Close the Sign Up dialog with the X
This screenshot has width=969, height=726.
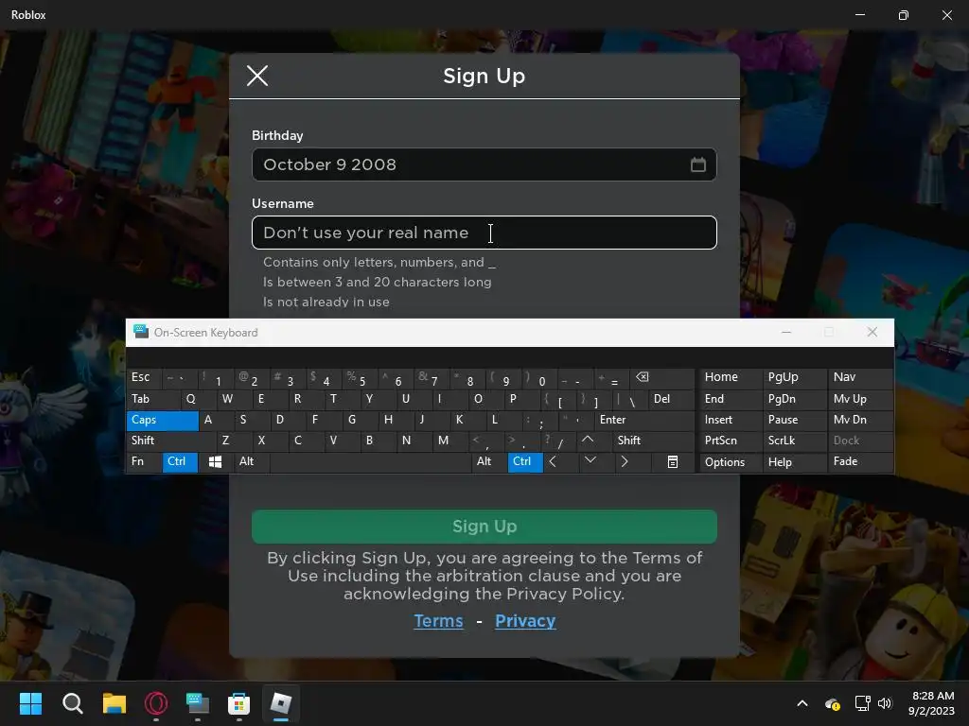coord(257,76)
